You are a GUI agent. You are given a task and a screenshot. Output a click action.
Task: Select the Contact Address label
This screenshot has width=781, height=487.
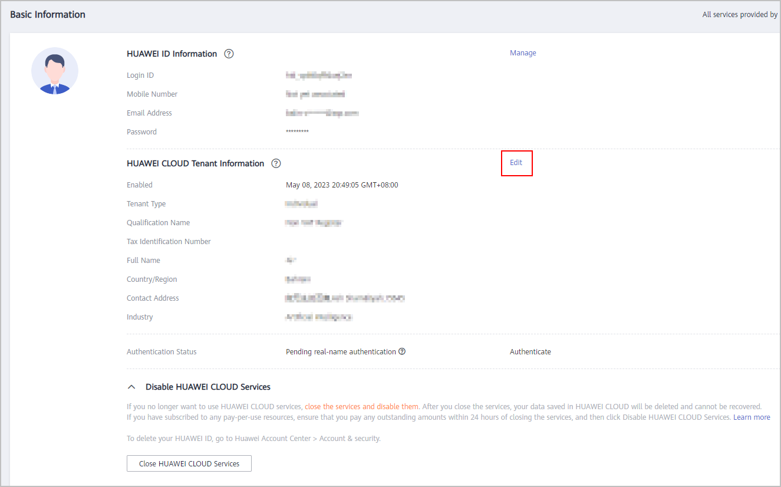click(x=153, y=298)
